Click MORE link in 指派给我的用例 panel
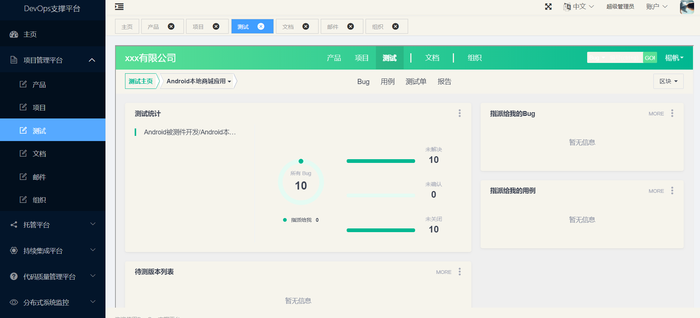The height and width of the screenshot is (318, 700). pos(656,191)
